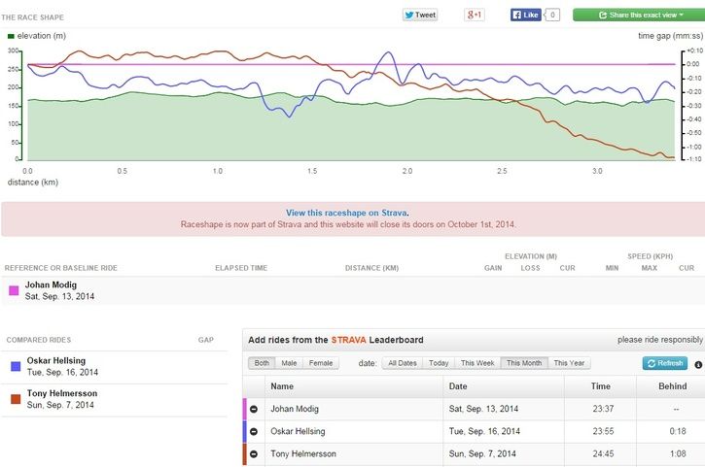This screenshot has height=467, width=705.
Task: Click Sat, Sep. 13, 2014 in leaderboard
Action: (x=483, y=409)
